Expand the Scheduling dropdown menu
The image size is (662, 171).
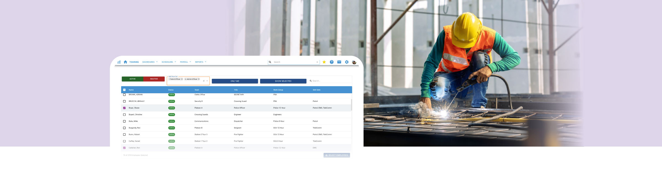click(x=169, y=62)
